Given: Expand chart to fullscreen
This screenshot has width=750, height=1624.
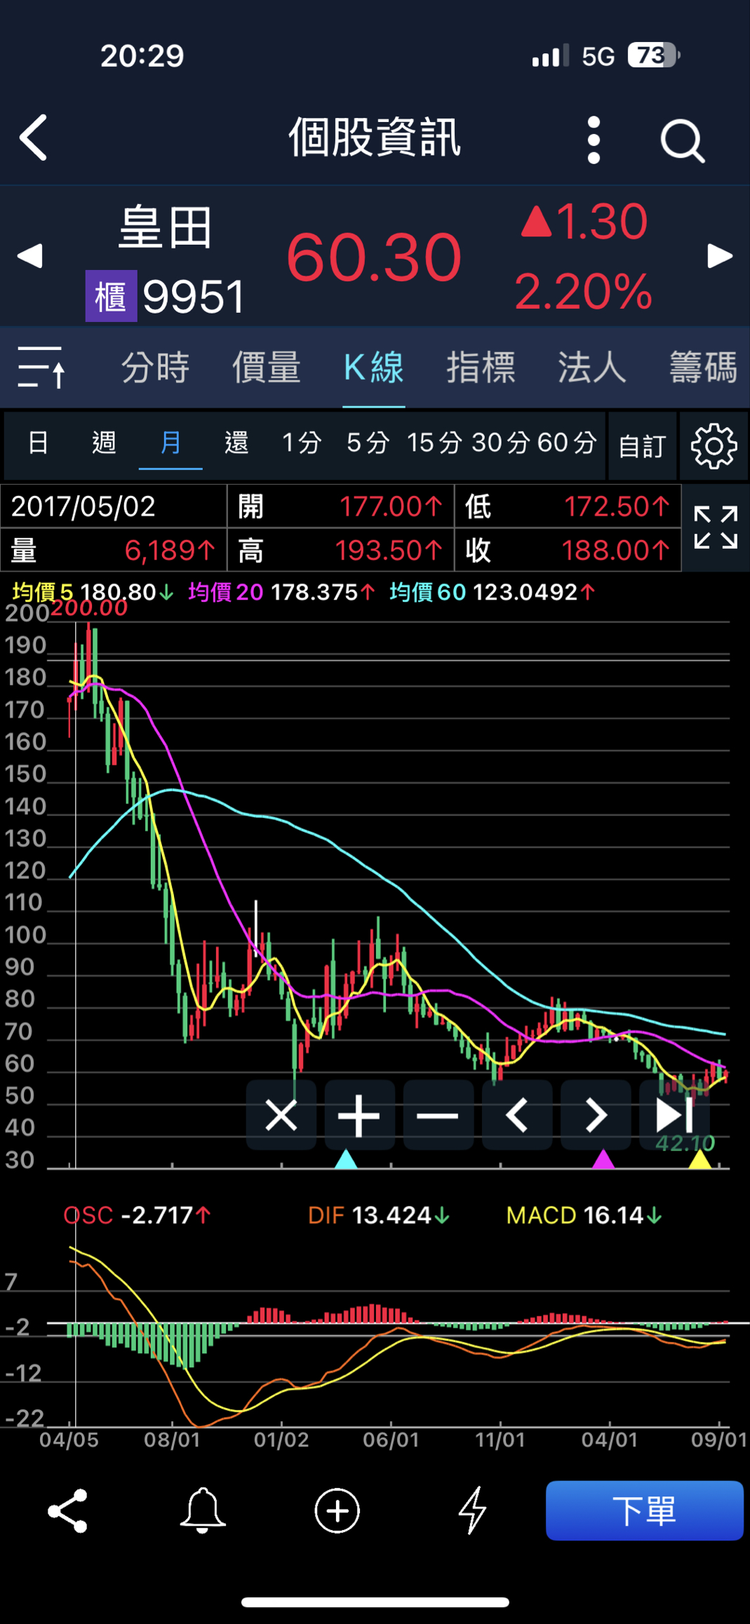Looking at the screenshot, I should [715, 528].
